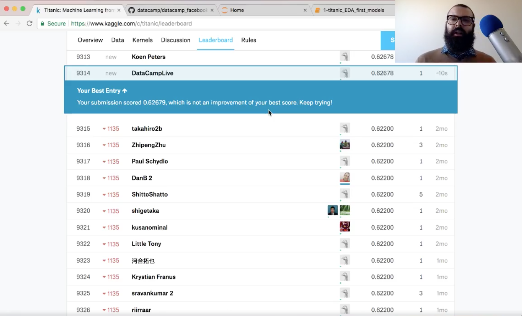Click the 1135 rank change in DanB 2's row
522x316 pixels.
coord(113,178)
